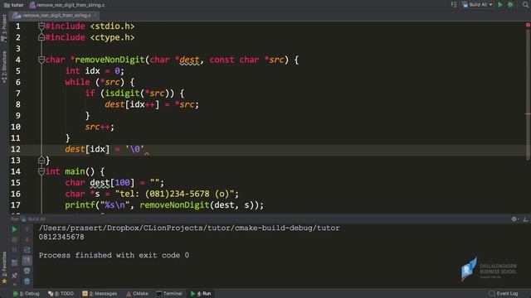Screen dimensions: 531x298
Task: Click the isdigit call on line 7
Action: coord(122,94)
